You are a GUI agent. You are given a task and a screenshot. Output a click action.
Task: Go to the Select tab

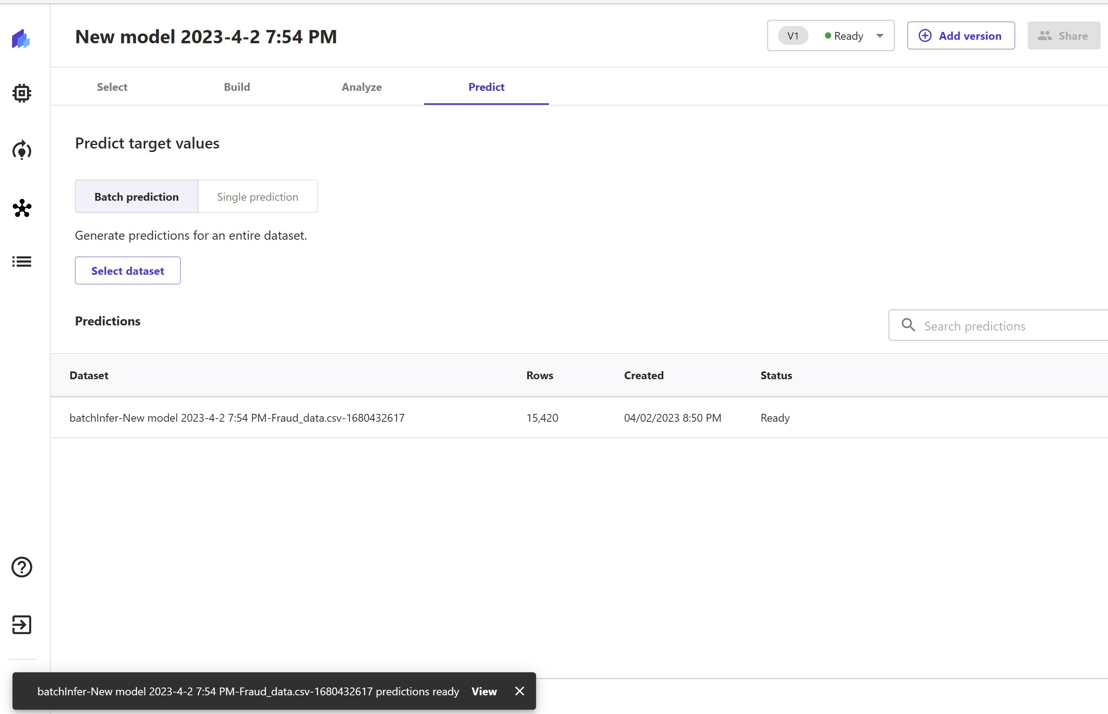point(112,87)
